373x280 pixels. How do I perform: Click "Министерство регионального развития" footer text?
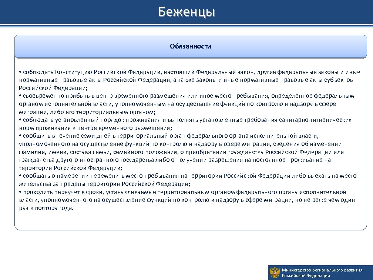(322, 270)
